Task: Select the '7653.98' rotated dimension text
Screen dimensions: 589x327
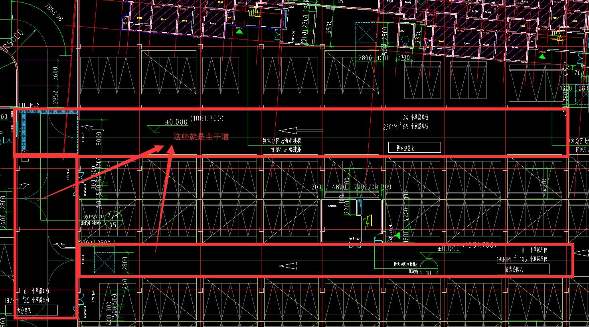Action: point(54,12)
